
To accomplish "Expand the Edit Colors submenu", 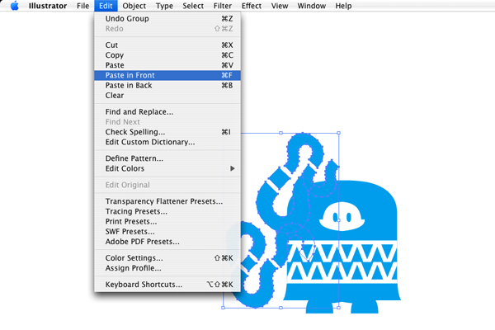I will (167, 168).
